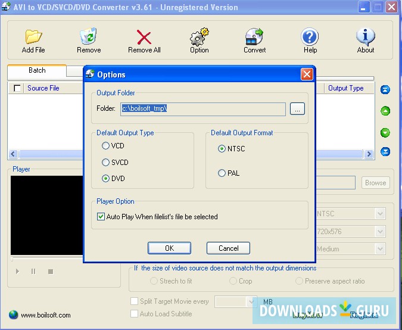Move item to top with blue arrow icon
The width and height of the screenshot is (402, 330).
click(385, 89)
